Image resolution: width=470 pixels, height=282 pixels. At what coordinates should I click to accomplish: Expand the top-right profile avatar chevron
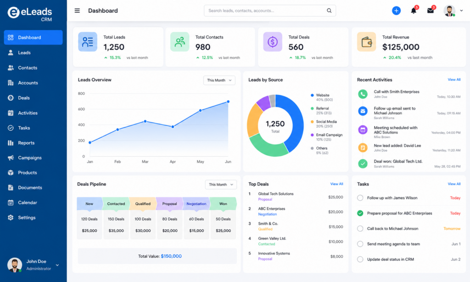click(x=461, y=11)
